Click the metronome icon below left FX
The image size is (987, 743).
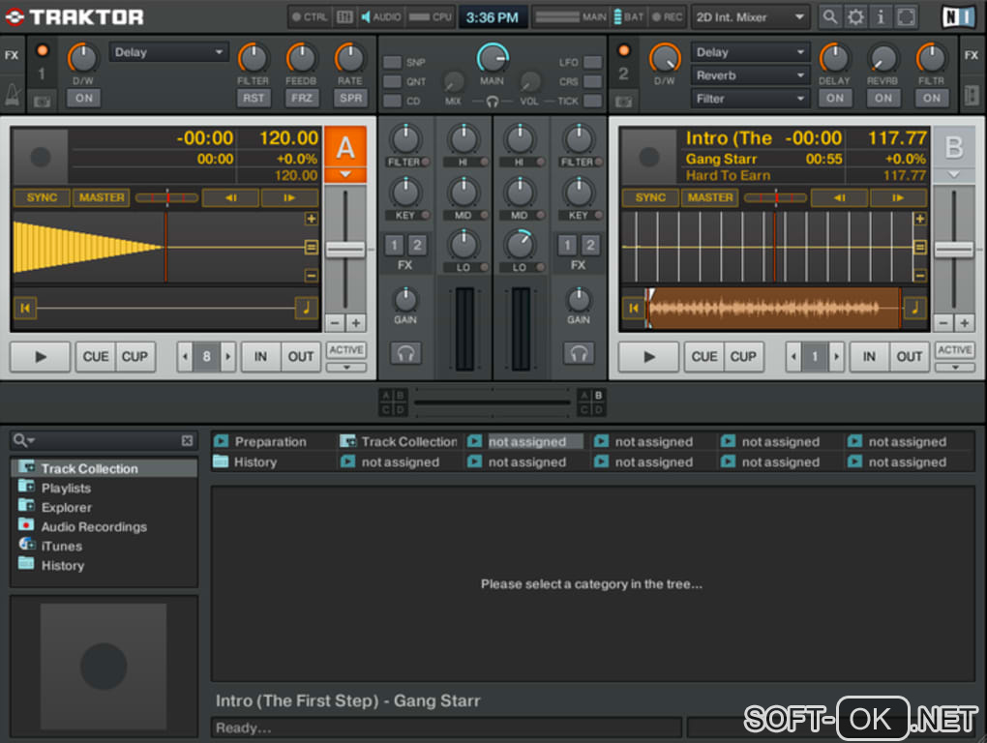point(12,95)
